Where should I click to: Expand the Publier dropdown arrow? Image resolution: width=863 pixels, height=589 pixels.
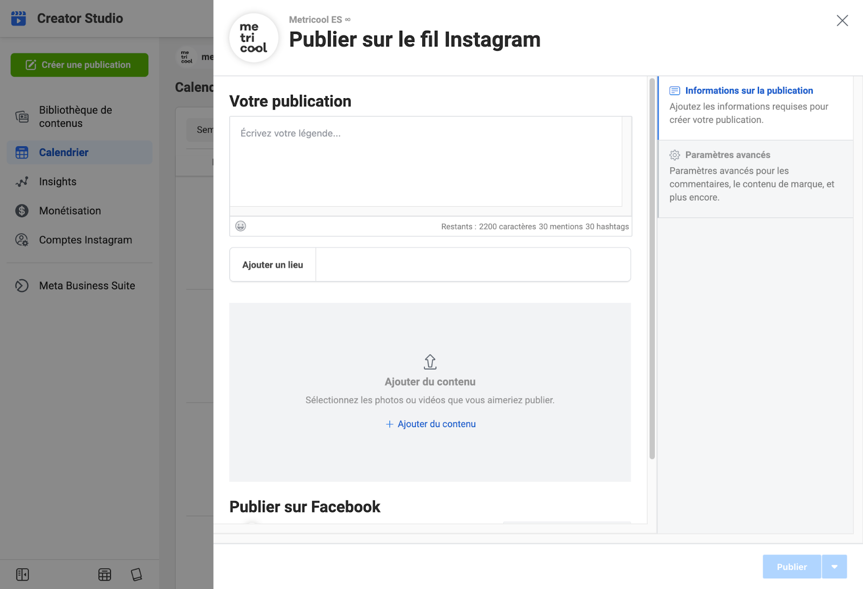tap(834, 567)
